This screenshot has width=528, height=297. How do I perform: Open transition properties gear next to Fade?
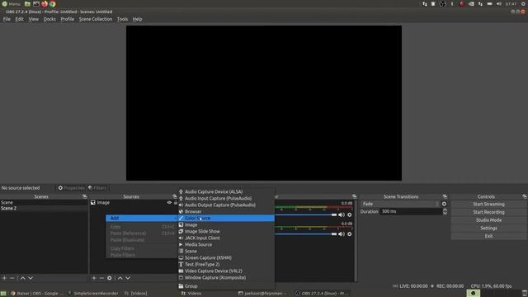click(444, 204)
